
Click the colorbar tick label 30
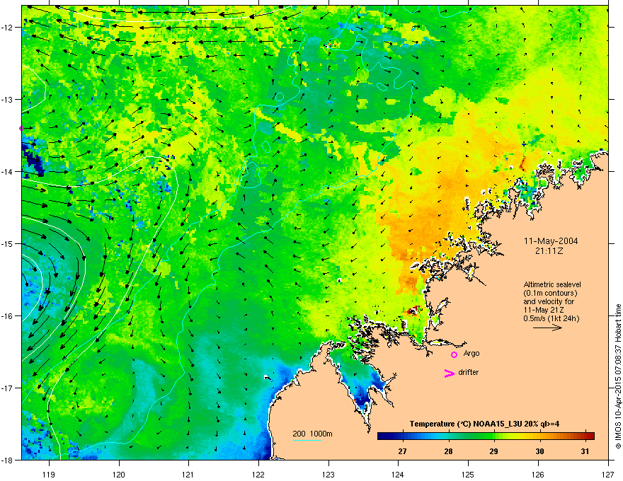point(539,451)
